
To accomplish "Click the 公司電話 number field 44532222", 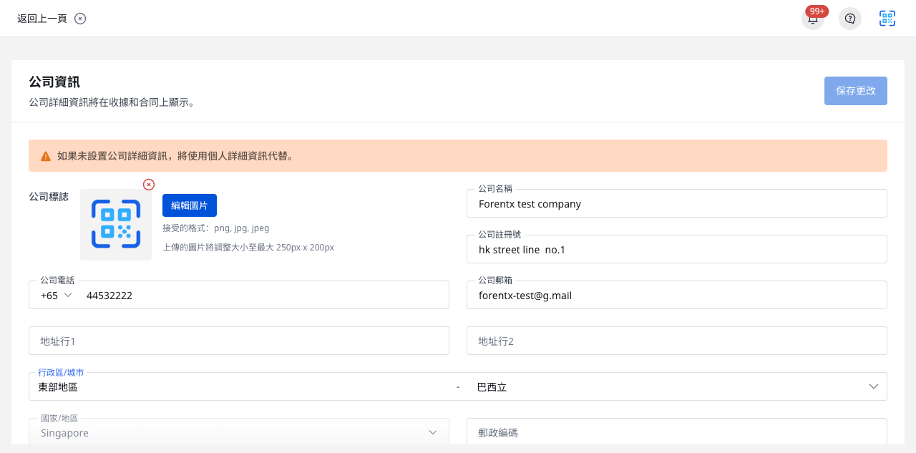I will point(263,295).
